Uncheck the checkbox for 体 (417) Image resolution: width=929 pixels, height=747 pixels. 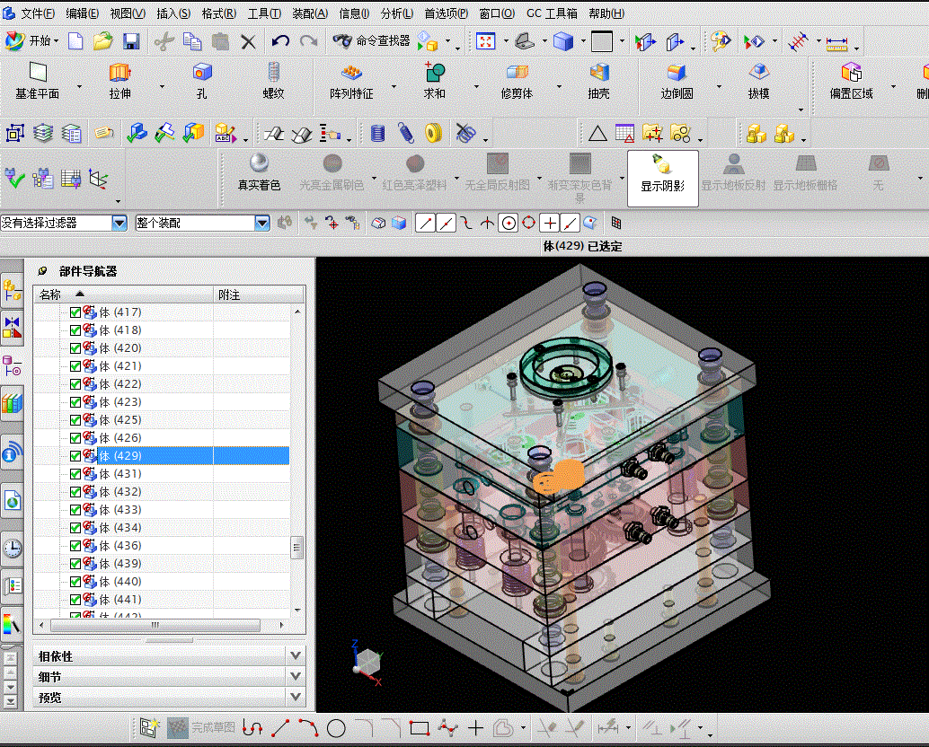(75, 312)
